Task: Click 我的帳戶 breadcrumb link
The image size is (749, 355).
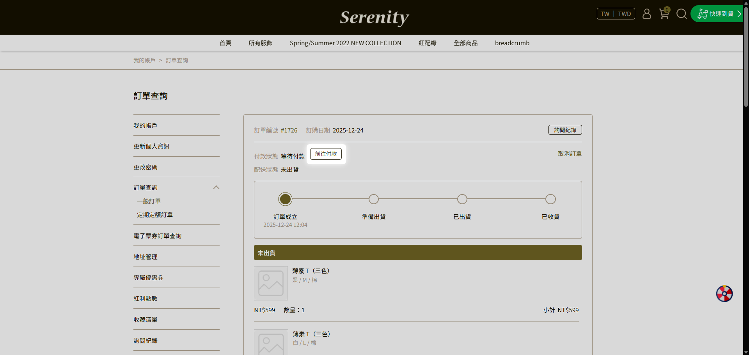Action: coord(144,60)
